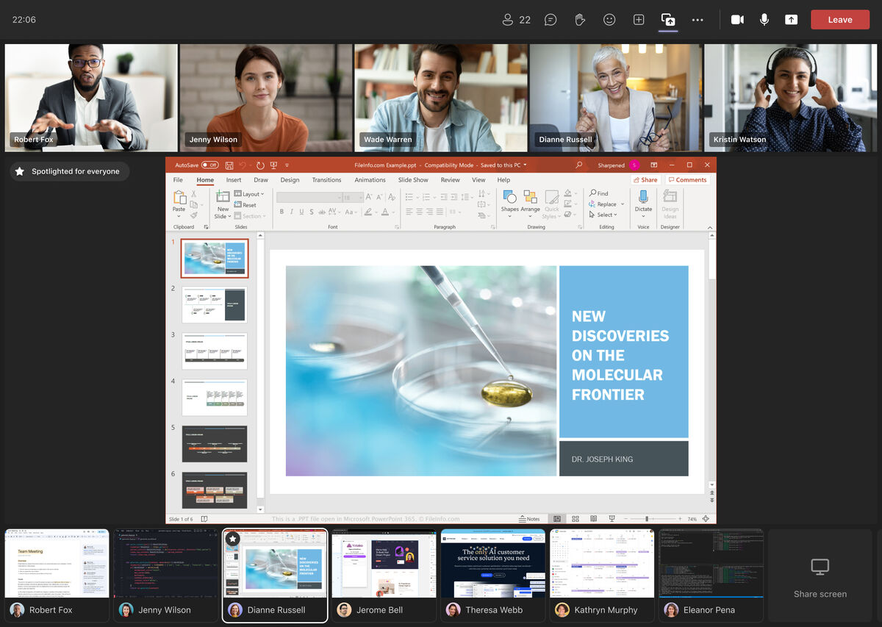The width and height of the screenshot is (882, 627).
Task: Open Jerome Bell's shared screen tile
Action: coord(384,576)
